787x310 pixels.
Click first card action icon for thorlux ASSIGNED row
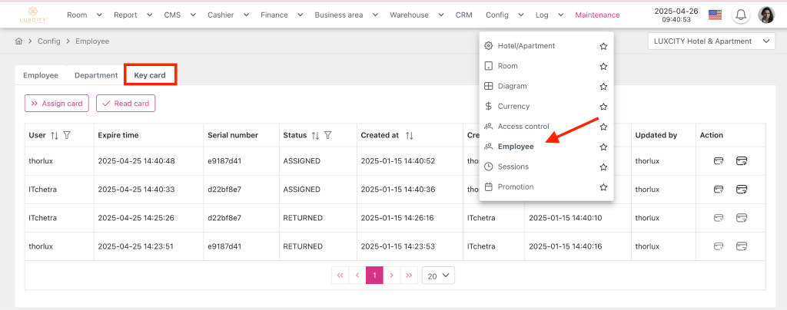coord(718,161)
